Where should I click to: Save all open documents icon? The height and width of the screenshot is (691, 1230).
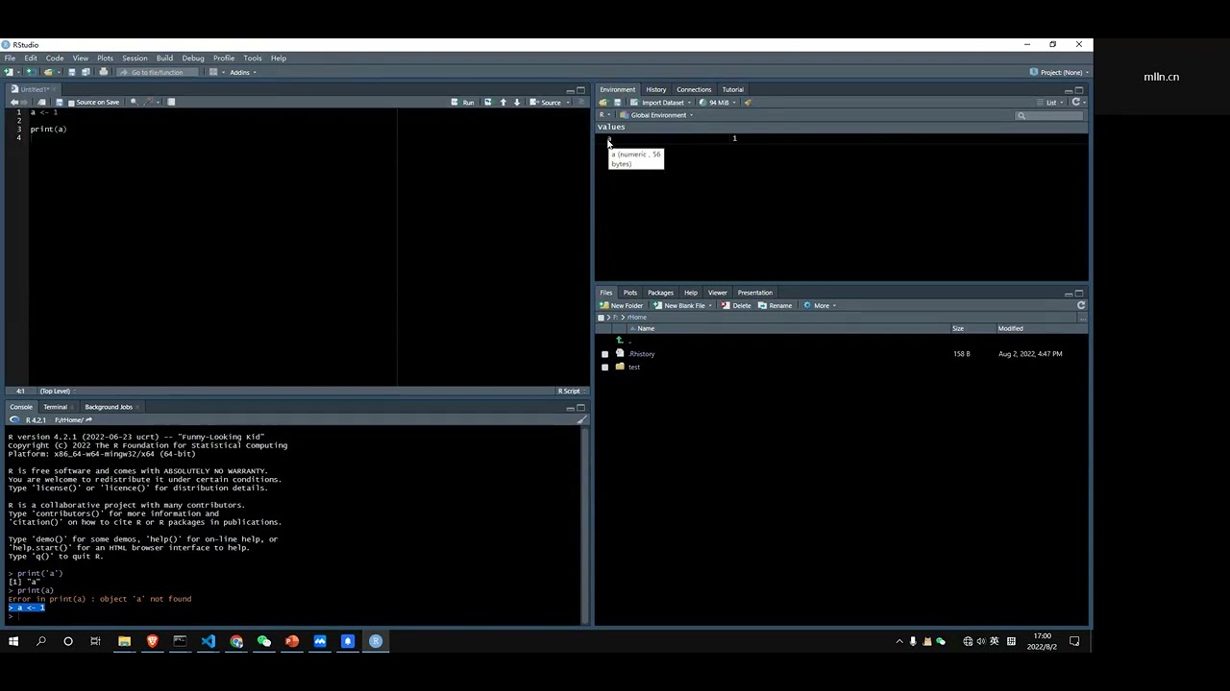(x=86, y=72)
